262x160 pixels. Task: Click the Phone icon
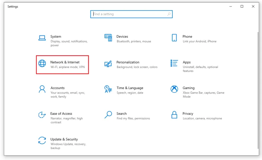click(x=174, y=38)
